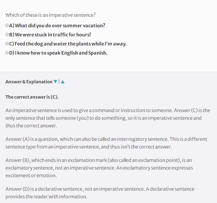The image size is (217, 203).
Task: Click the horizontal divider above 'Answer & Explanation'
Action: (109, 72)
